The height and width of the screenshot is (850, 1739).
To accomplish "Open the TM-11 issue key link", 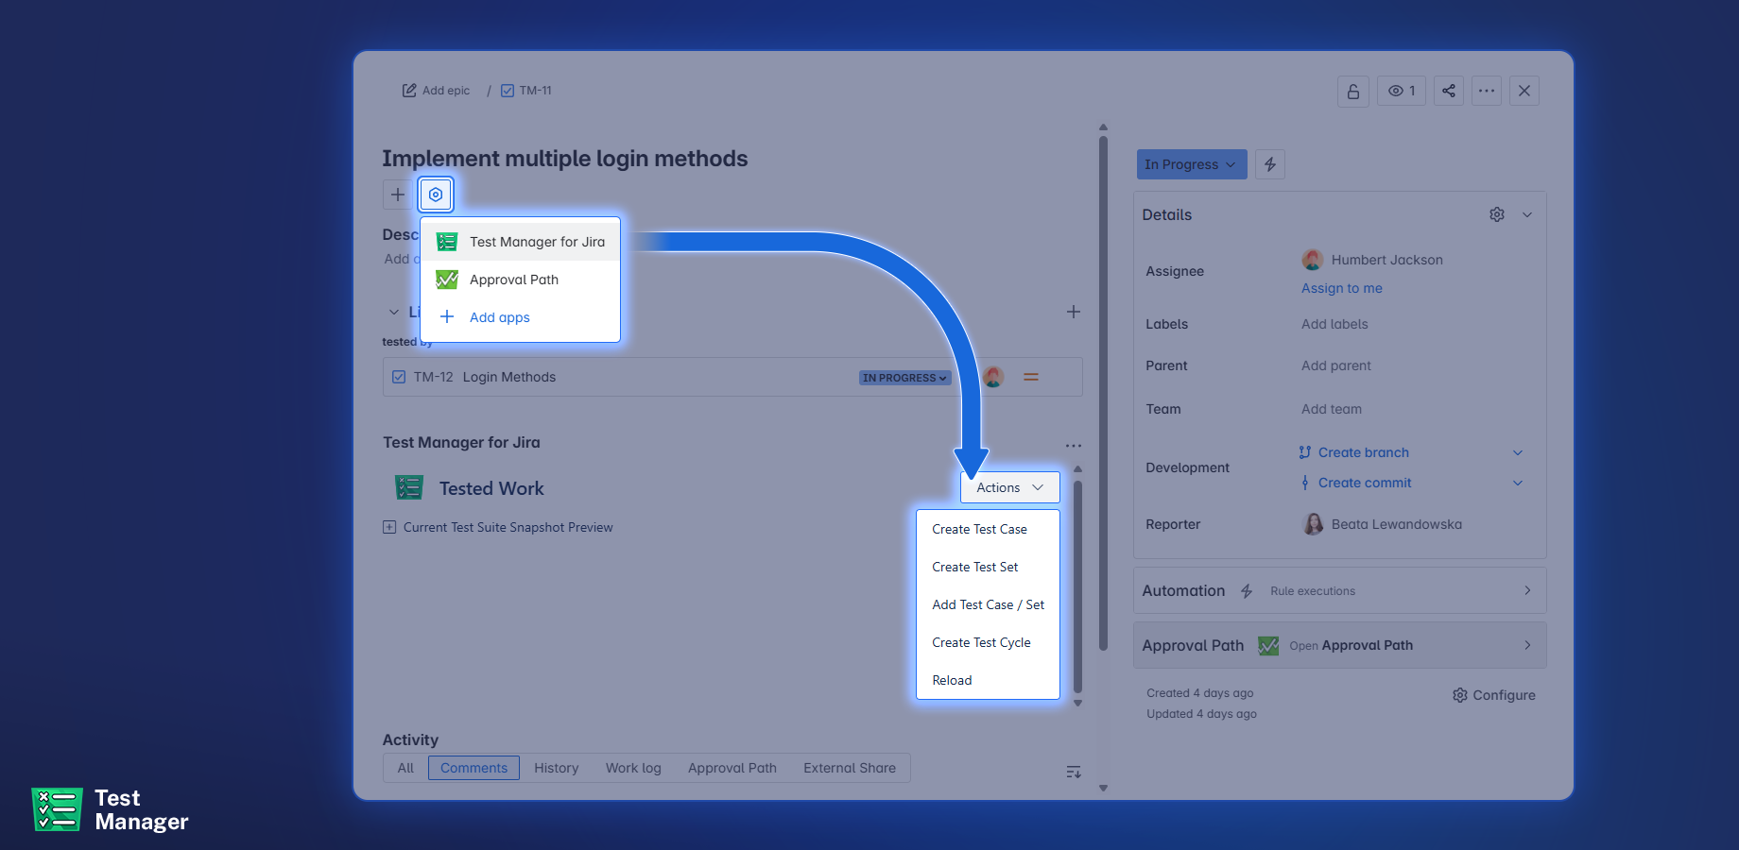I will pos(535,91).
